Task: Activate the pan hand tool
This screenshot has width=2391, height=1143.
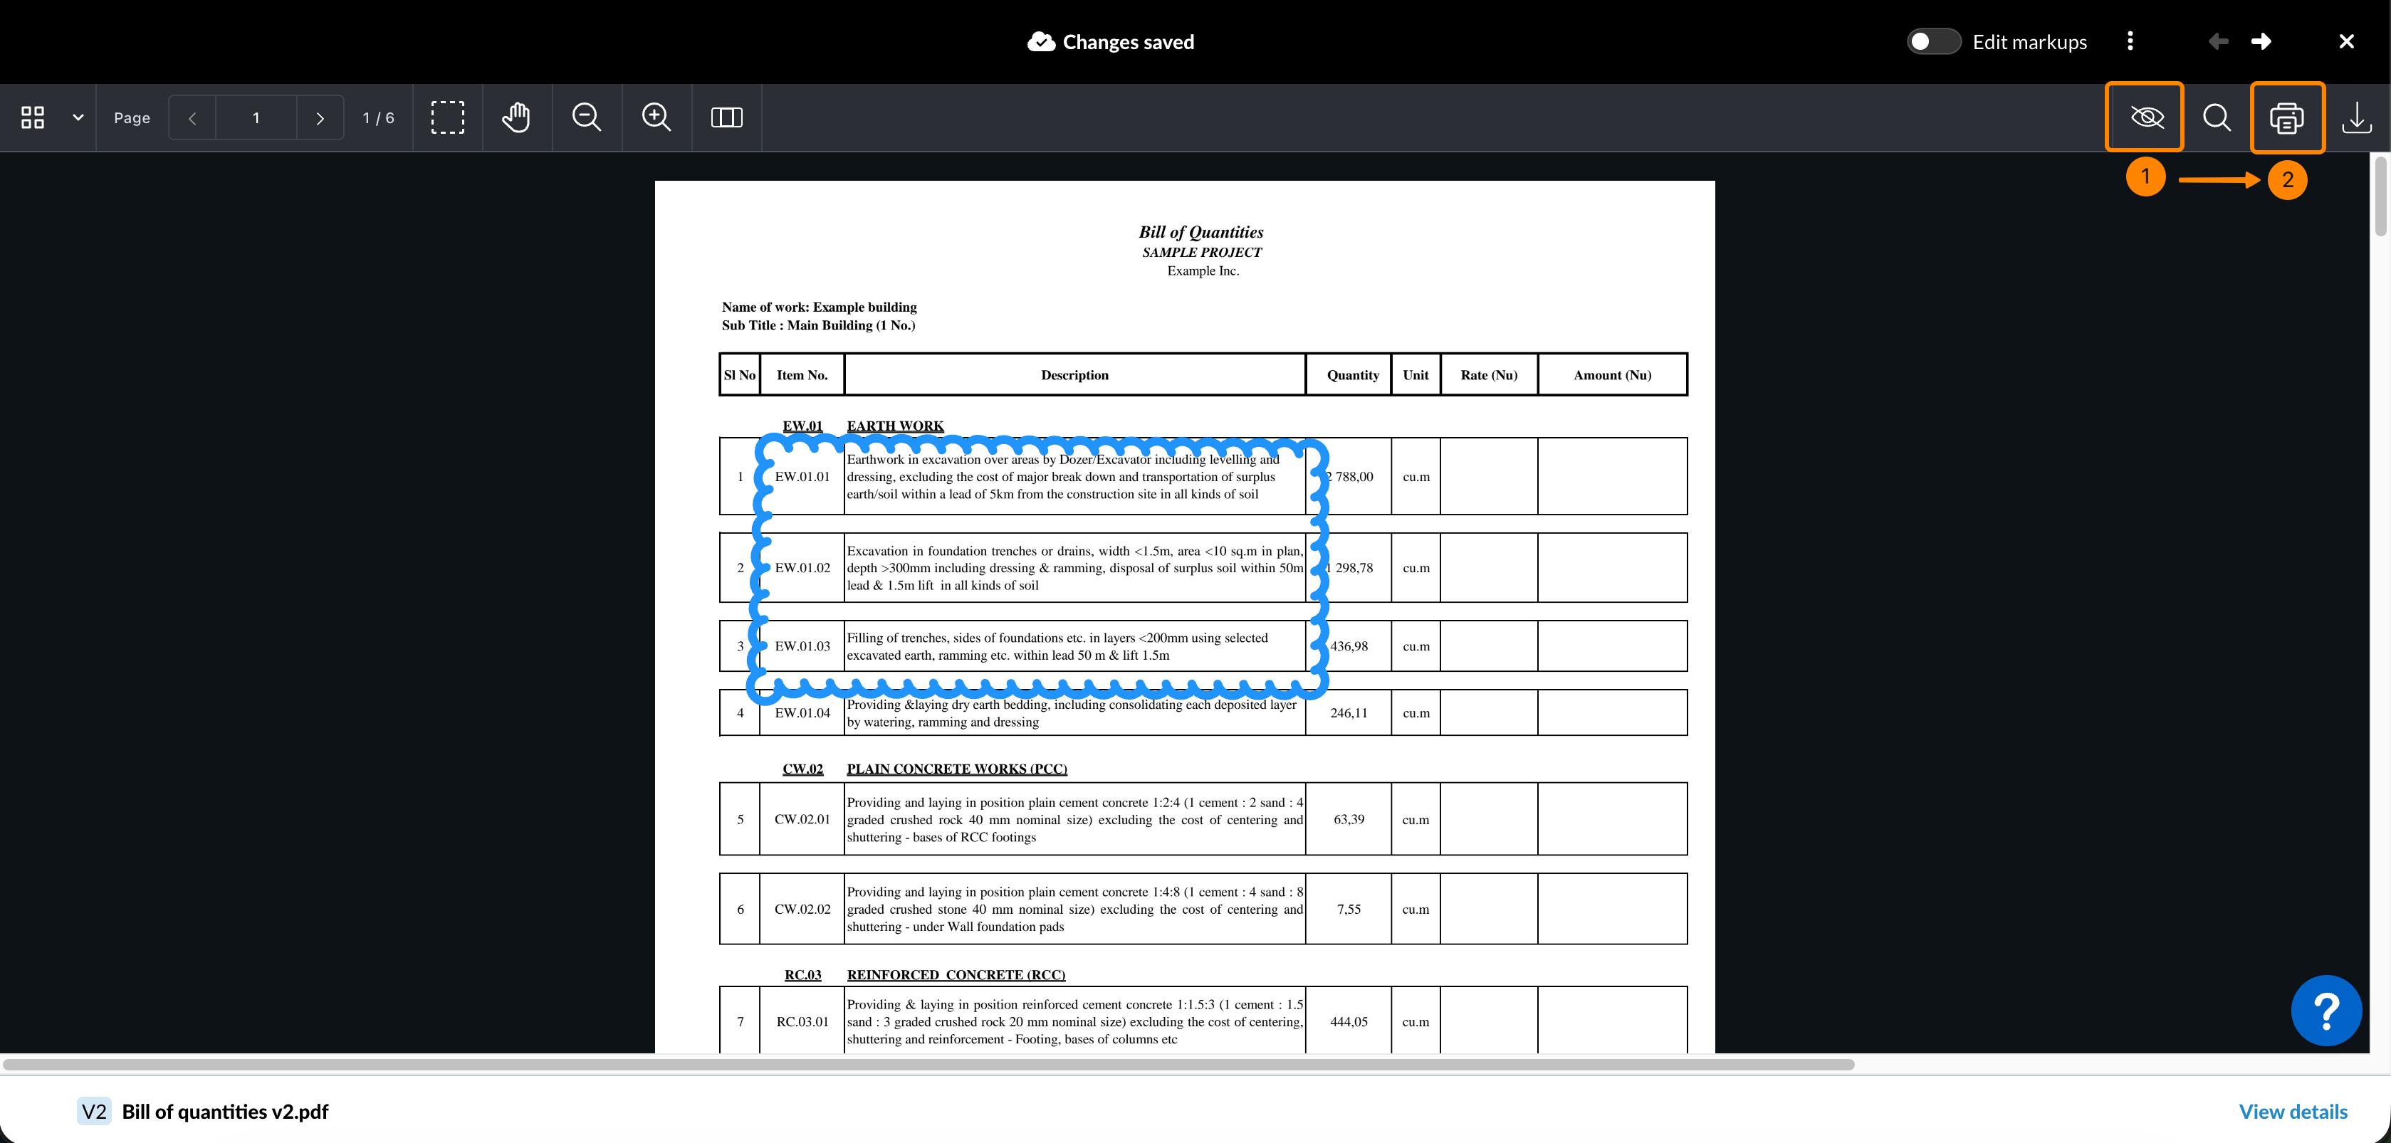Action: coord(516,118)
